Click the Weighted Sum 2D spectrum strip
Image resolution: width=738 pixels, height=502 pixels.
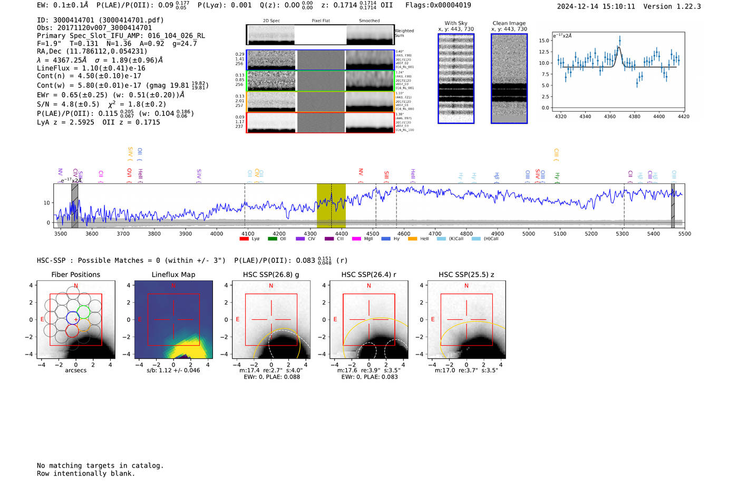(x=320, y=35)
